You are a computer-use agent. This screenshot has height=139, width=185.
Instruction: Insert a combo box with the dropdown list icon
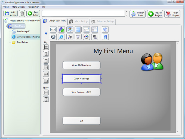87,29
